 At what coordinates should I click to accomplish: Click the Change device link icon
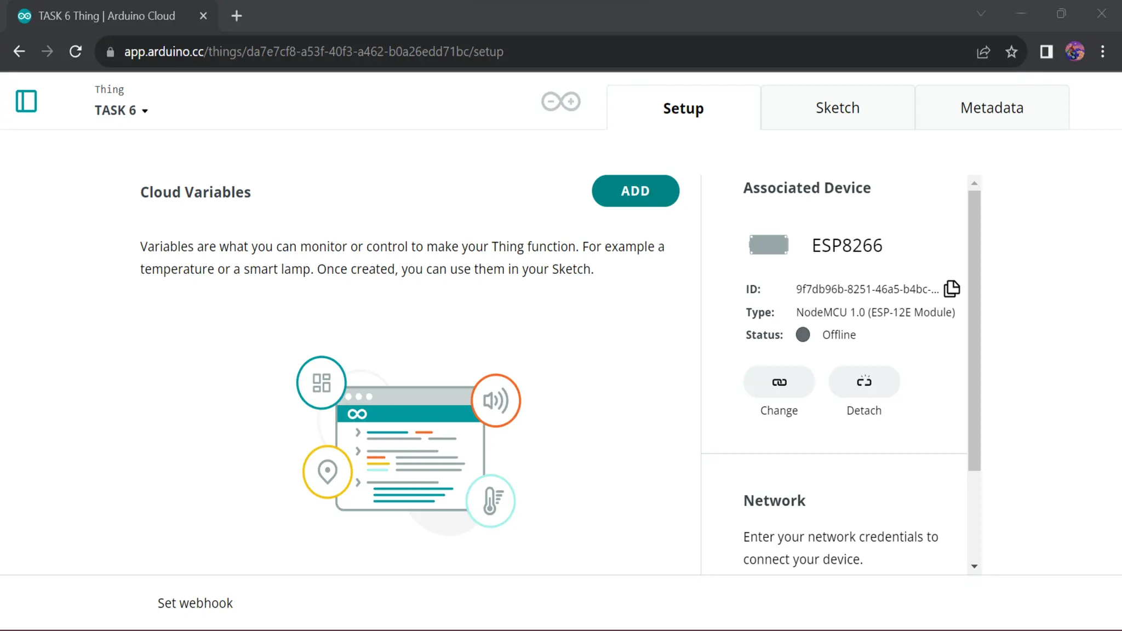778,382
